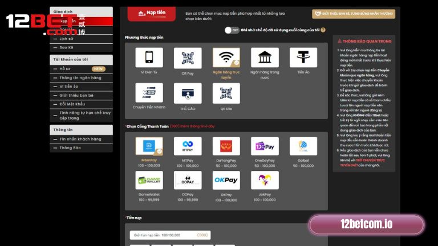Choose the QR Pay deposit method
This screenshot has width=438, height=246.
coord(188,58)
